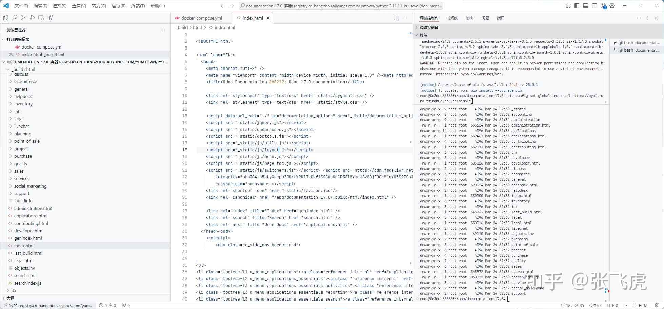The width and height of the screenshot is (664, 309).
Task: Click the panel's left-chevron collapse button
Action: pos(647,18)
